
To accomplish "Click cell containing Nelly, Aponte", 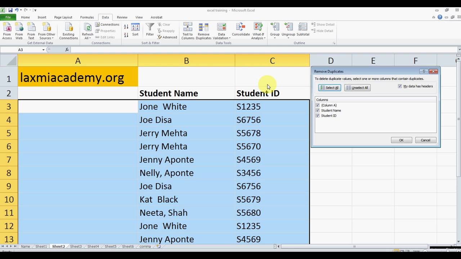I will click(186, 173).
